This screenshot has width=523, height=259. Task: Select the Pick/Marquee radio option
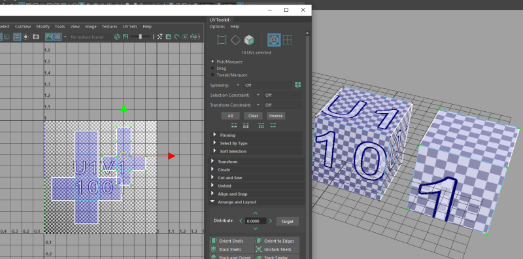point(212,61)
